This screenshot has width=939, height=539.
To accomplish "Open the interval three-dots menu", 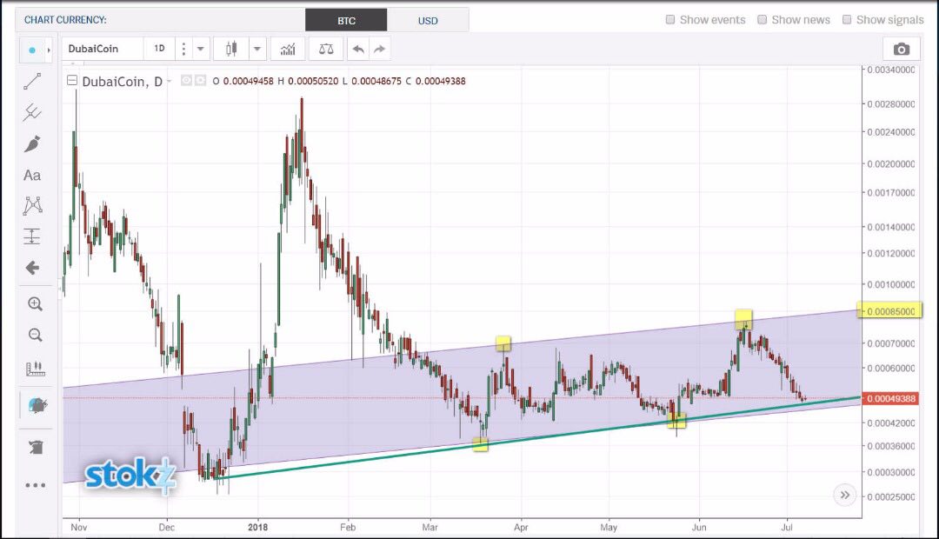I will pos(183,49).
